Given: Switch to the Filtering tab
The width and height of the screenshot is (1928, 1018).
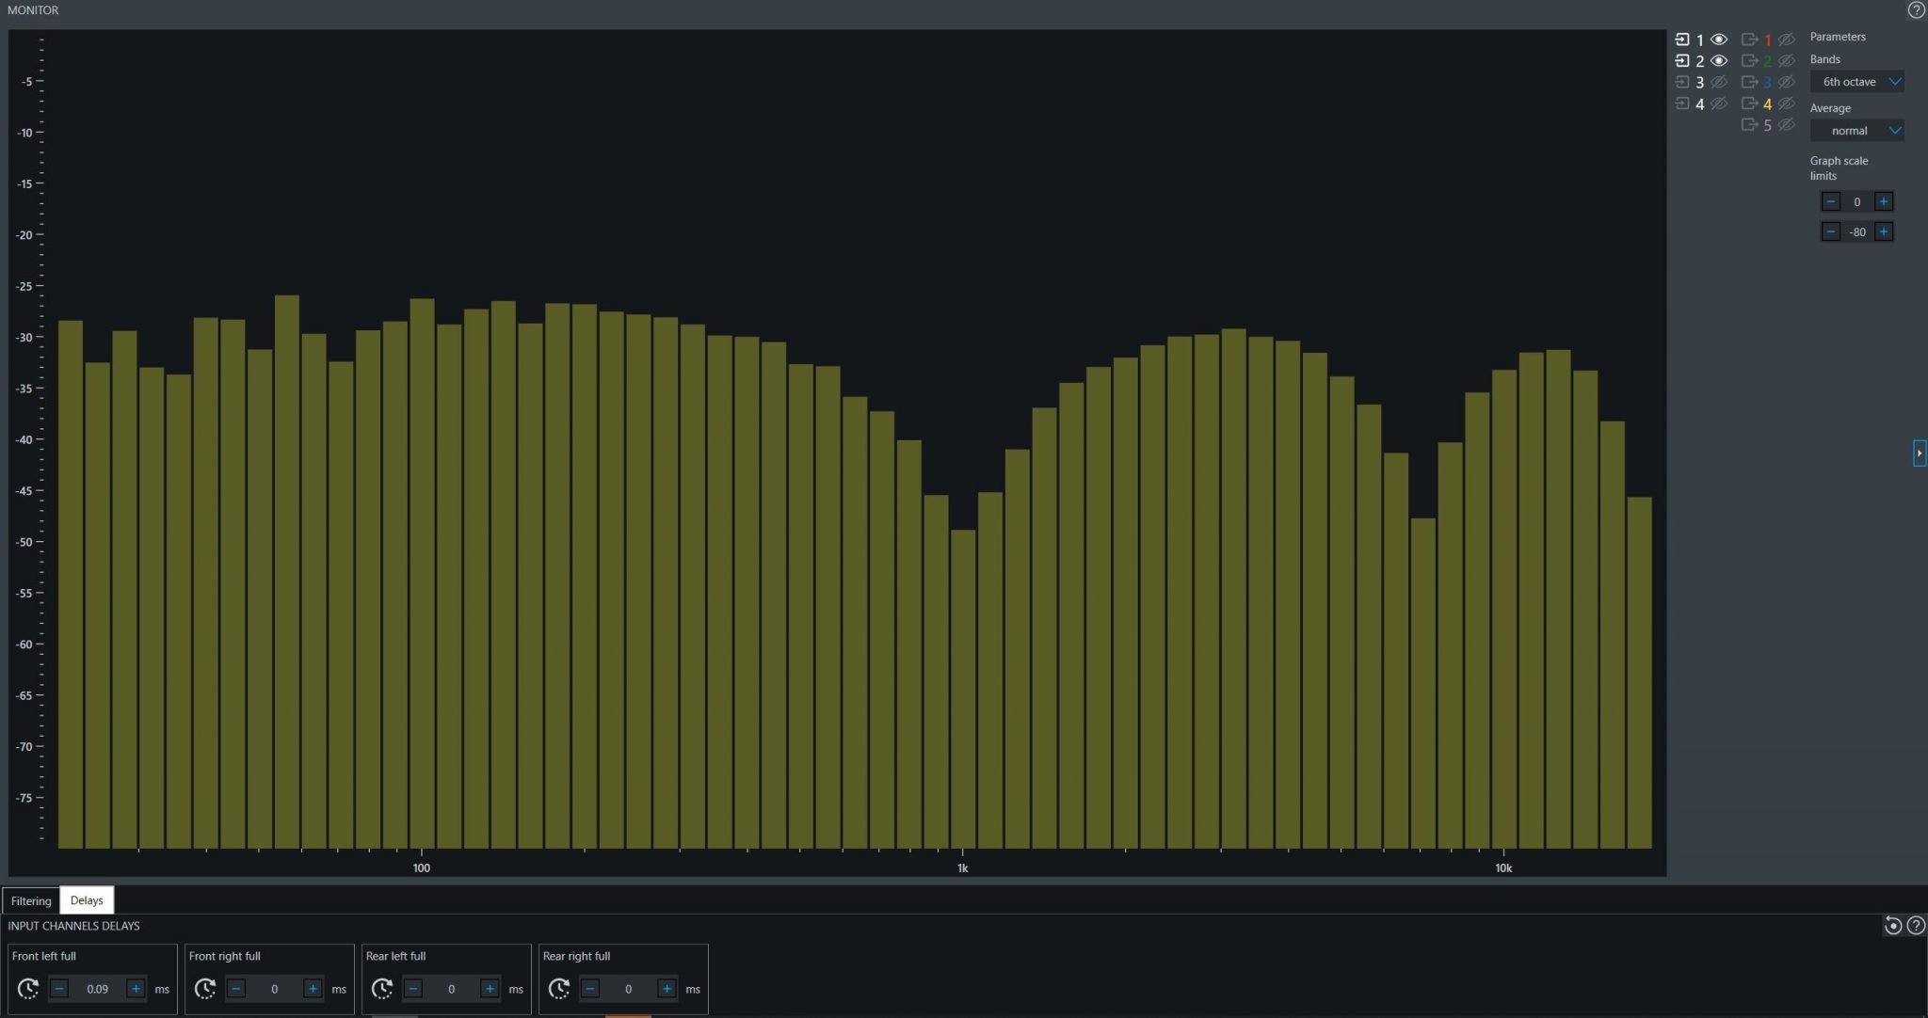Looking at the screenshot, I should [x=31, y=900].
